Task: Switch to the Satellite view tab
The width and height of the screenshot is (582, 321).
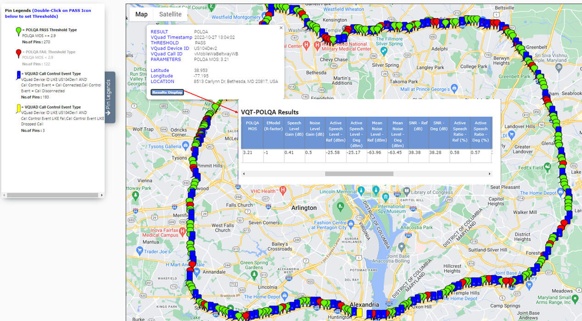Action: (170, 14)
